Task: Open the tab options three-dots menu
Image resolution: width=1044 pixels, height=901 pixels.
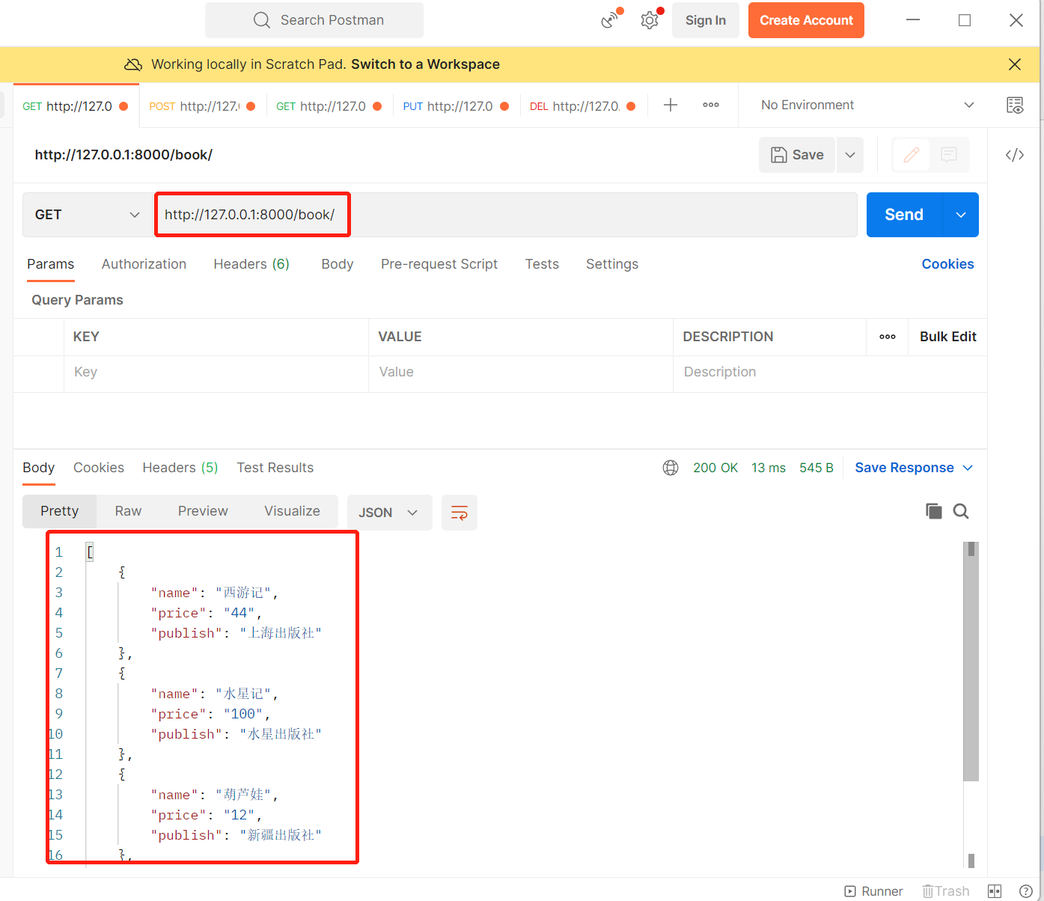Action: 711,106
